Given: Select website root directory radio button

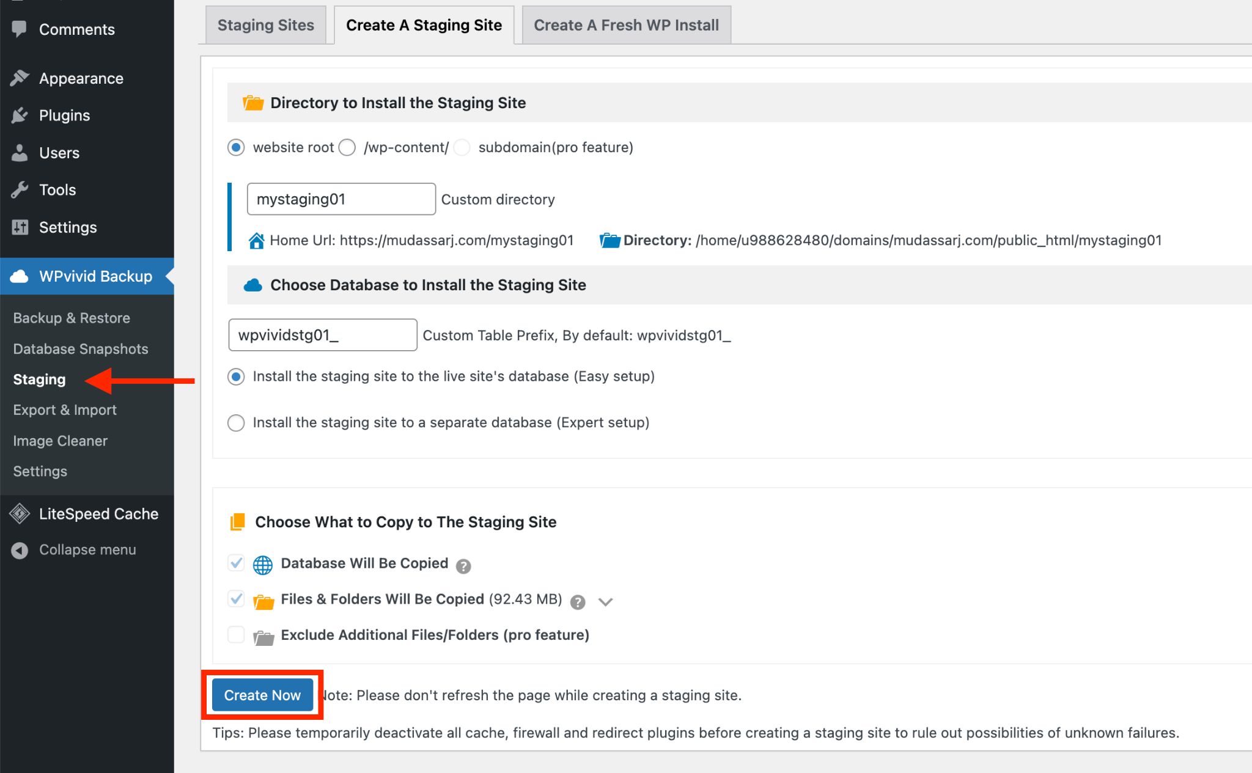Looking at the screenshot, I should pos(235,147).
